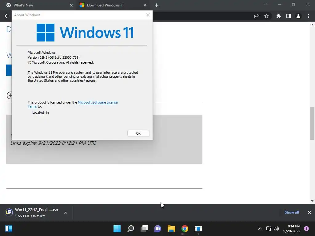Screen dimensions: 315x236
Task: Open a new browser tab
Action: click(x=157, y=5)
